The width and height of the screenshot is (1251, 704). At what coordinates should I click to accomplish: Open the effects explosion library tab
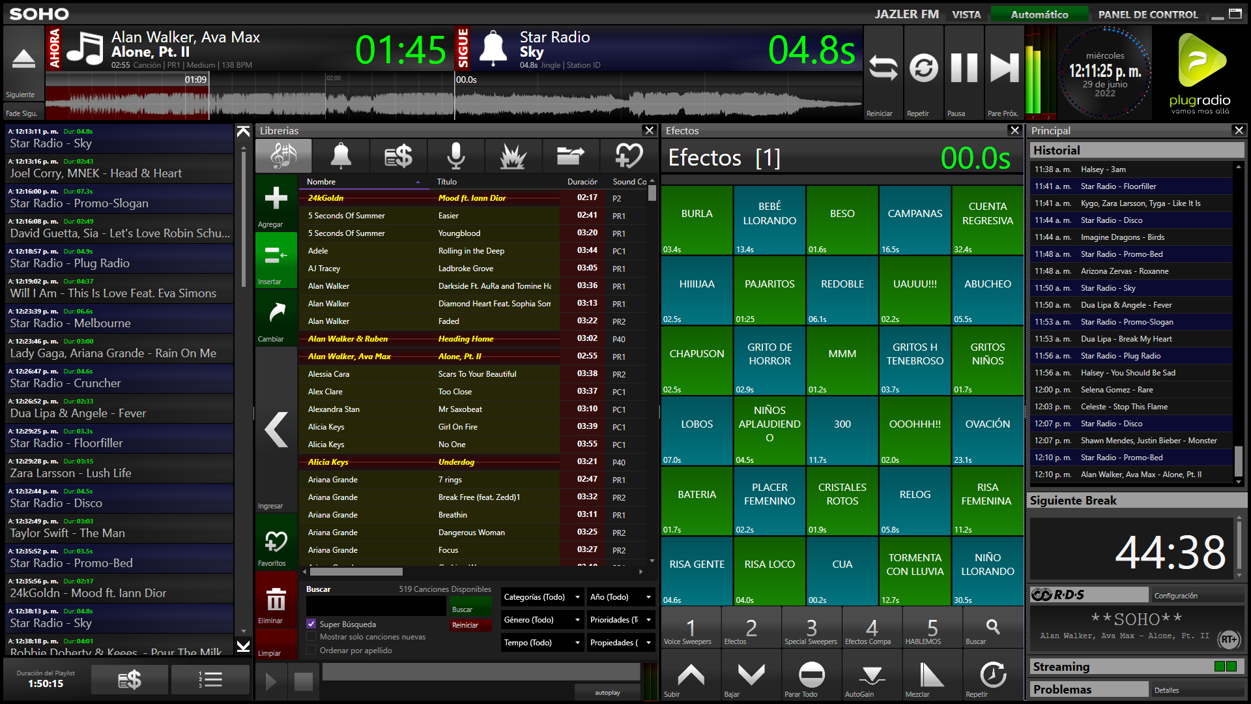point(513,156)
